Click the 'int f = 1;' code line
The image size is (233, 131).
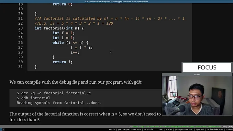click(64, 33)
